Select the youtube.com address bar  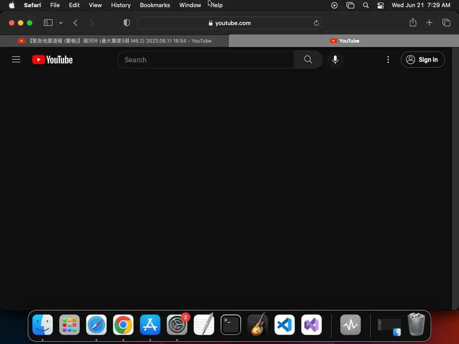(x=229, y=23)
